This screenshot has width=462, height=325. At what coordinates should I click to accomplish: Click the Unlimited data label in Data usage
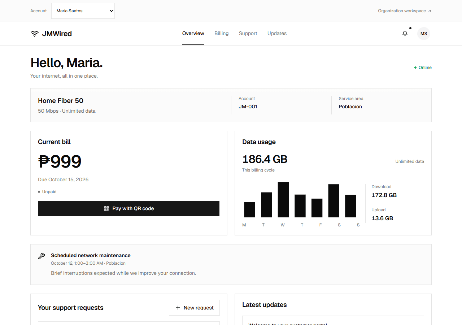(410, 161)
